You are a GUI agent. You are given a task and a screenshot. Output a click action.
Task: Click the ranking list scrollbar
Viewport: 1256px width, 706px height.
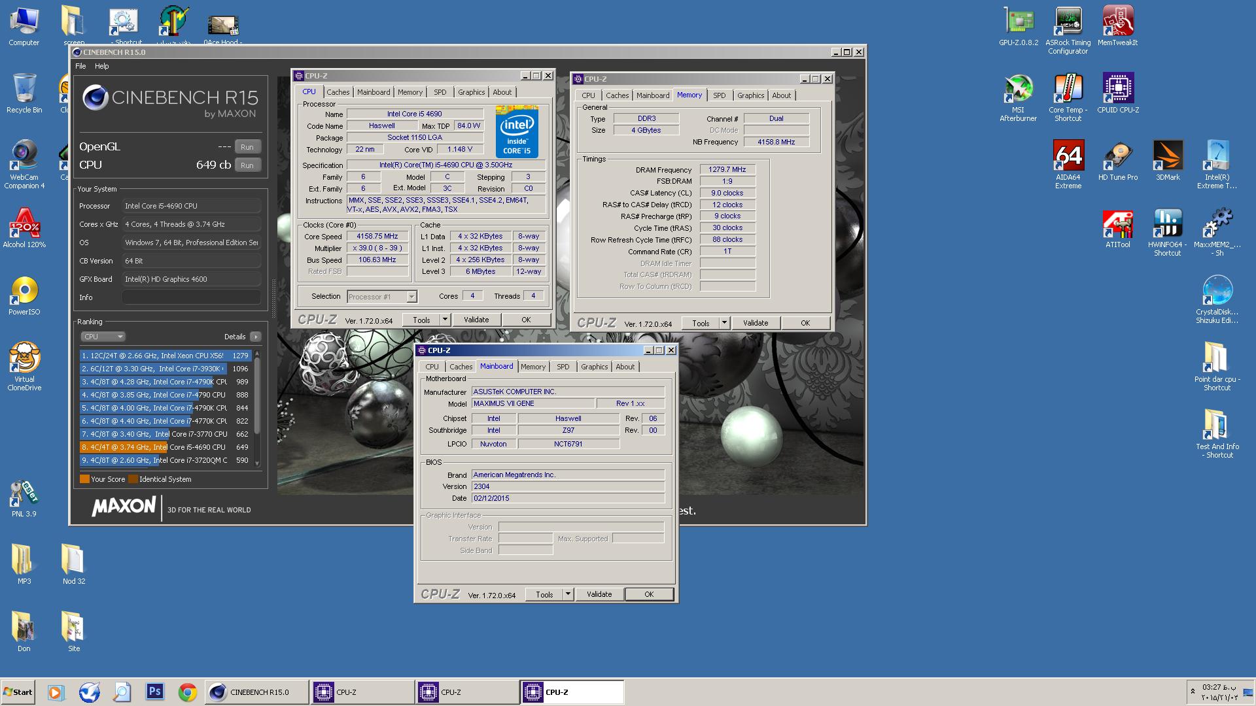257,408
